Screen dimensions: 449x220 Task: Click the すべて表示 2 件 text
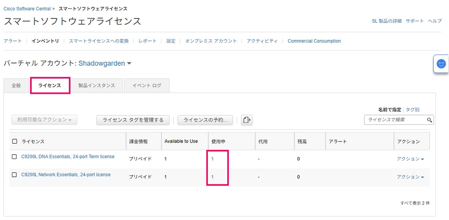coord(415,203)
